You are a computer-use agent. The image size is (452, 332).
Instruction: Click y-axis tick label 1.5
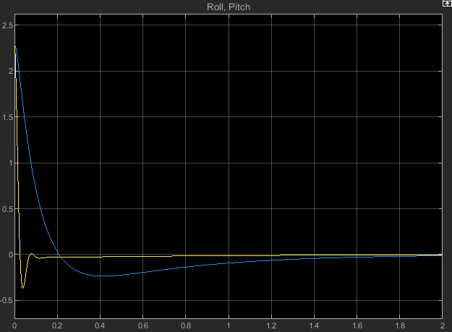(7, 117)
